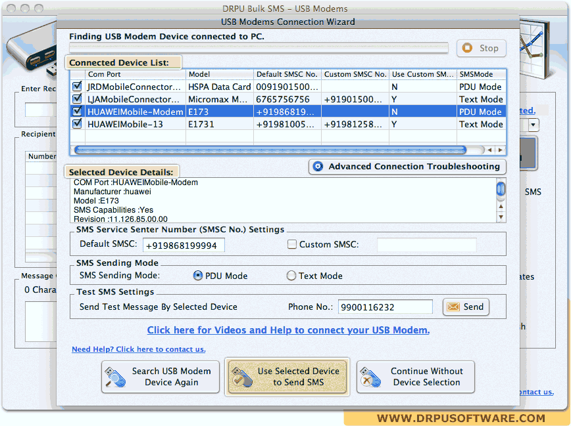
Task: Uncheck the LJAMobileConnector device checkbox
Action: pos(77,98)
